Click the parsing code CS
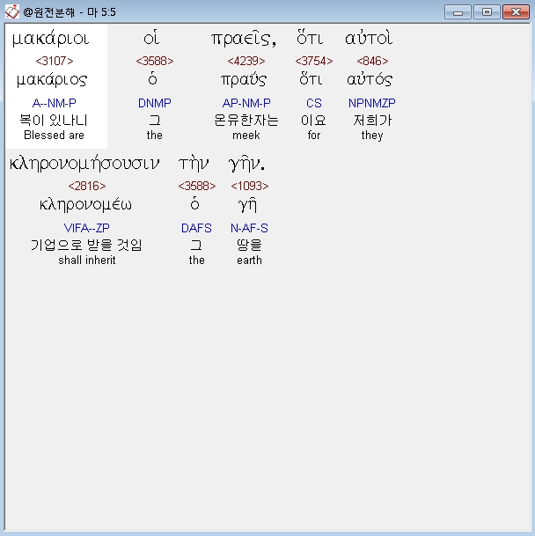The height and width of the screenshot is (536, 535). point(314,103)
